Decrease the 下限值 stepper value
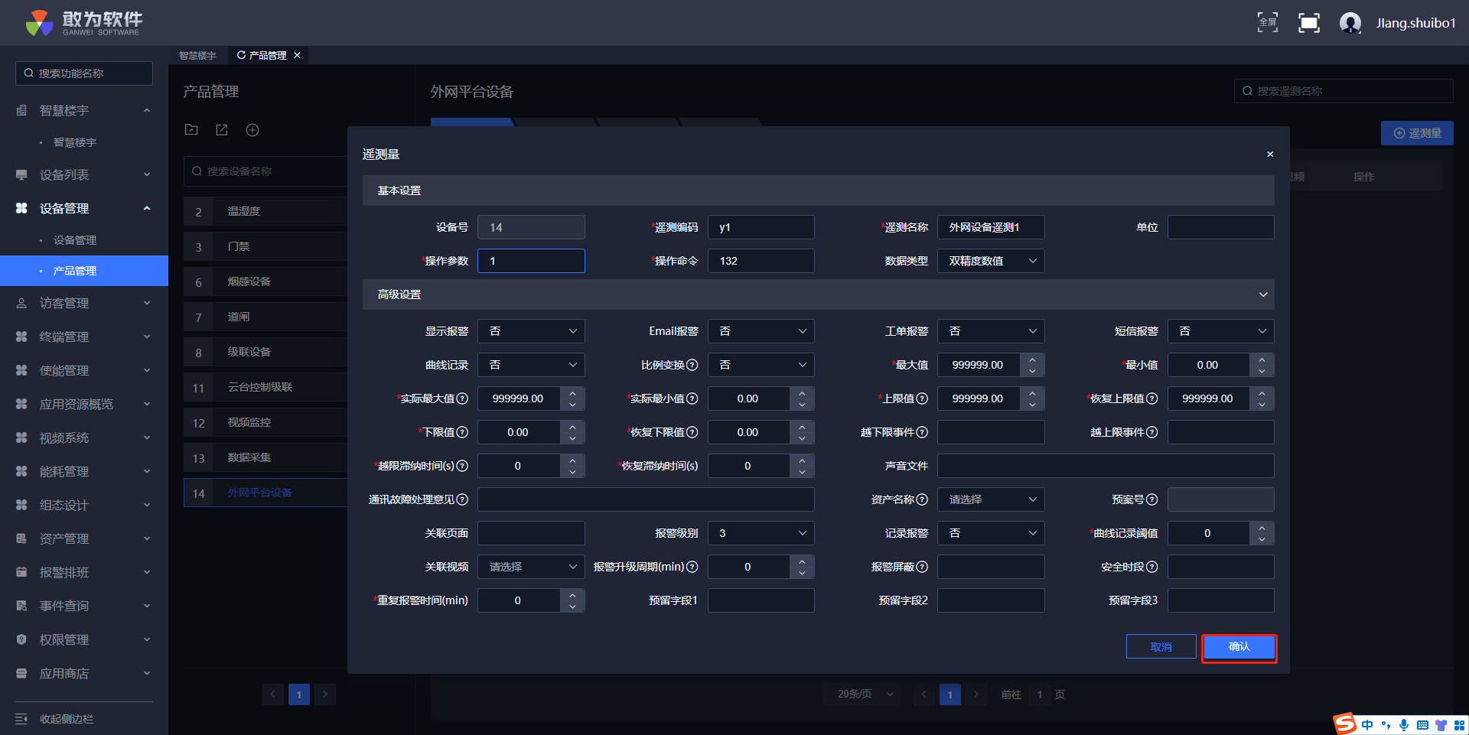 (x=572, y=438)
